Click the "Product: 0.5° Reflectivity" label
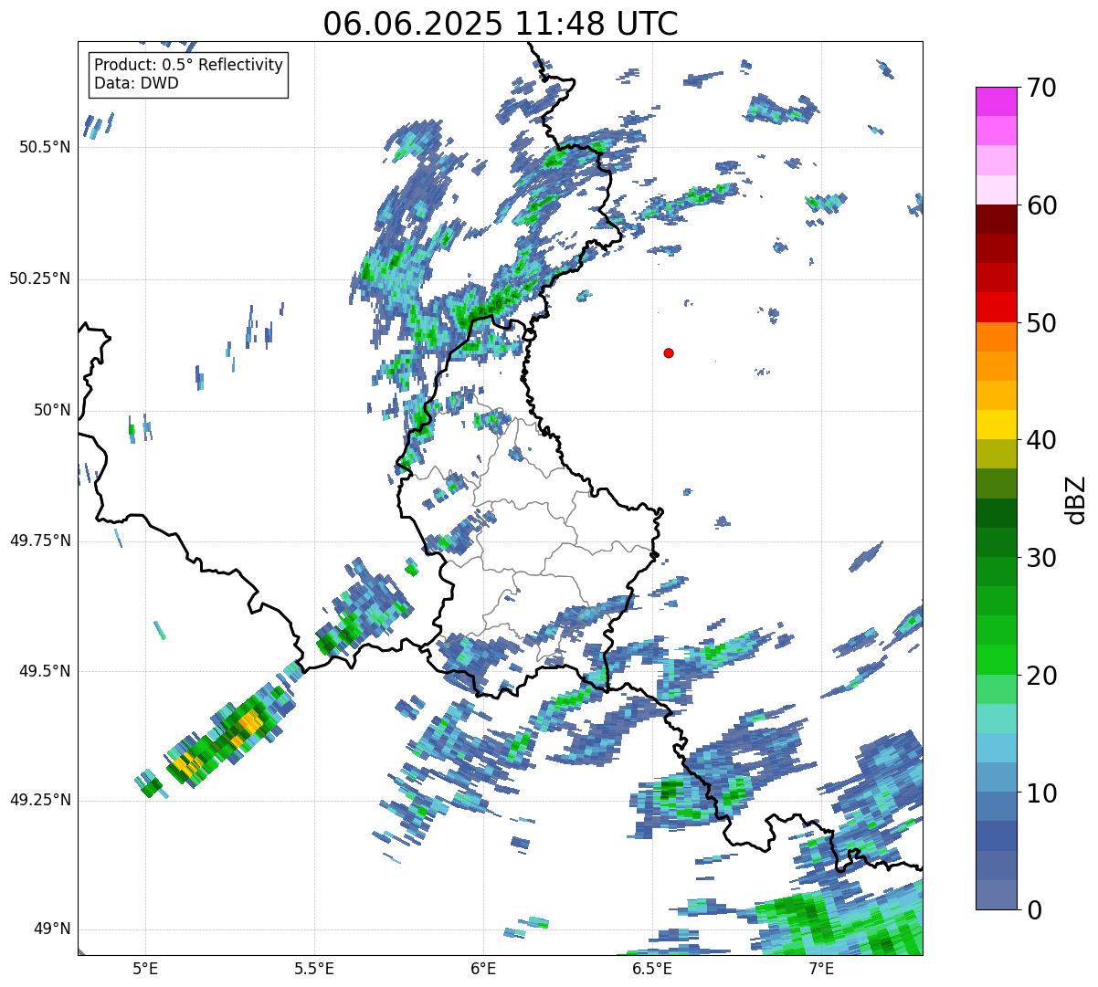Screen dimensions: 1098x987 (x=188, y=66)
